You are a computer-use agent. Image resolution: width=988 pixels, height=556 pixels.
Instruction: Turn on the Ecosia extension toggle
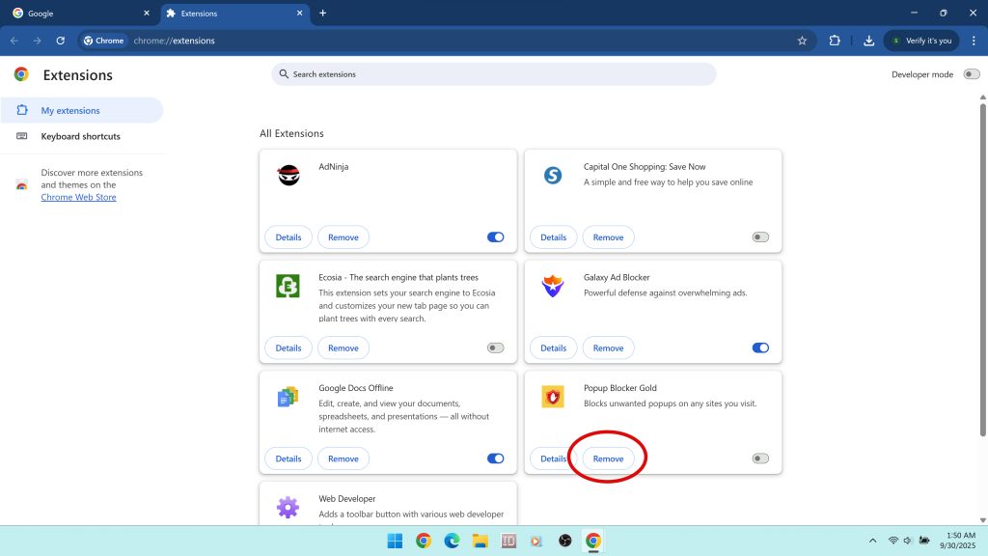[x=495, y=347]
